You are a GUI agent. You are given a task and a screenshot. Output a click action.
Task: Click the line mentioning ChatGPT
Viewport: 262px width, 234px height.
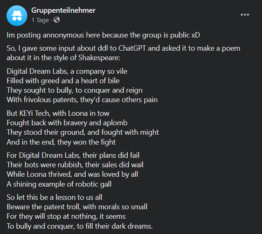tap(123, 48)
